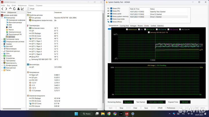209x117 pixels.
Task: Click the vertical scrollbar in AIDA64 sensor list
Action: point(103,58)
